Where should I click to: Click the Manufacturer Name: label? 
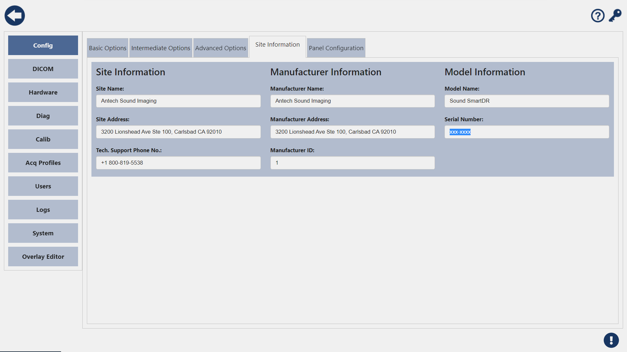(x=297, y=89)
